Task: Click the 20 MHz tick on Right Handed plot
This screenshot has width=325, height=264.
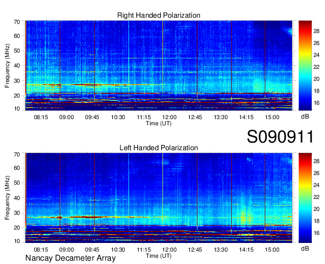Action: click(x=17, y=96)
